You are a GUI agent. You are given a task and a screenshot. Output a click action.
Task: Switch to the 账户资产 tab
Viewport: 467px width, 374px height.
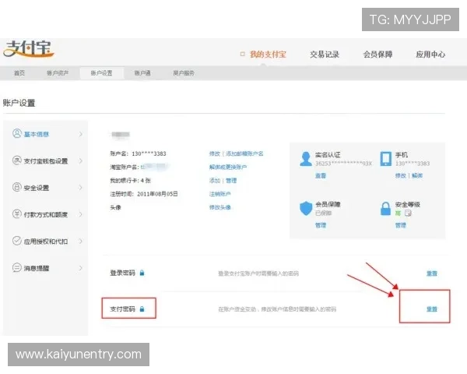[x=58, y=73]
